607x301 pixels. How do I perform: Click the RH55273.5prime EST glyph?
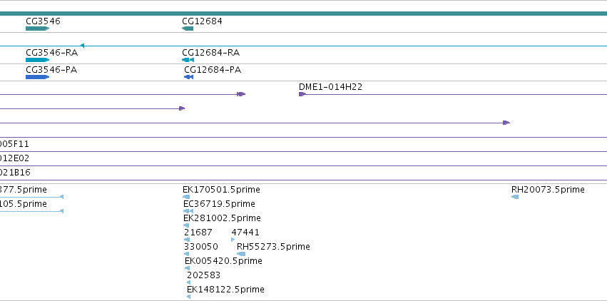coord(241,254)
